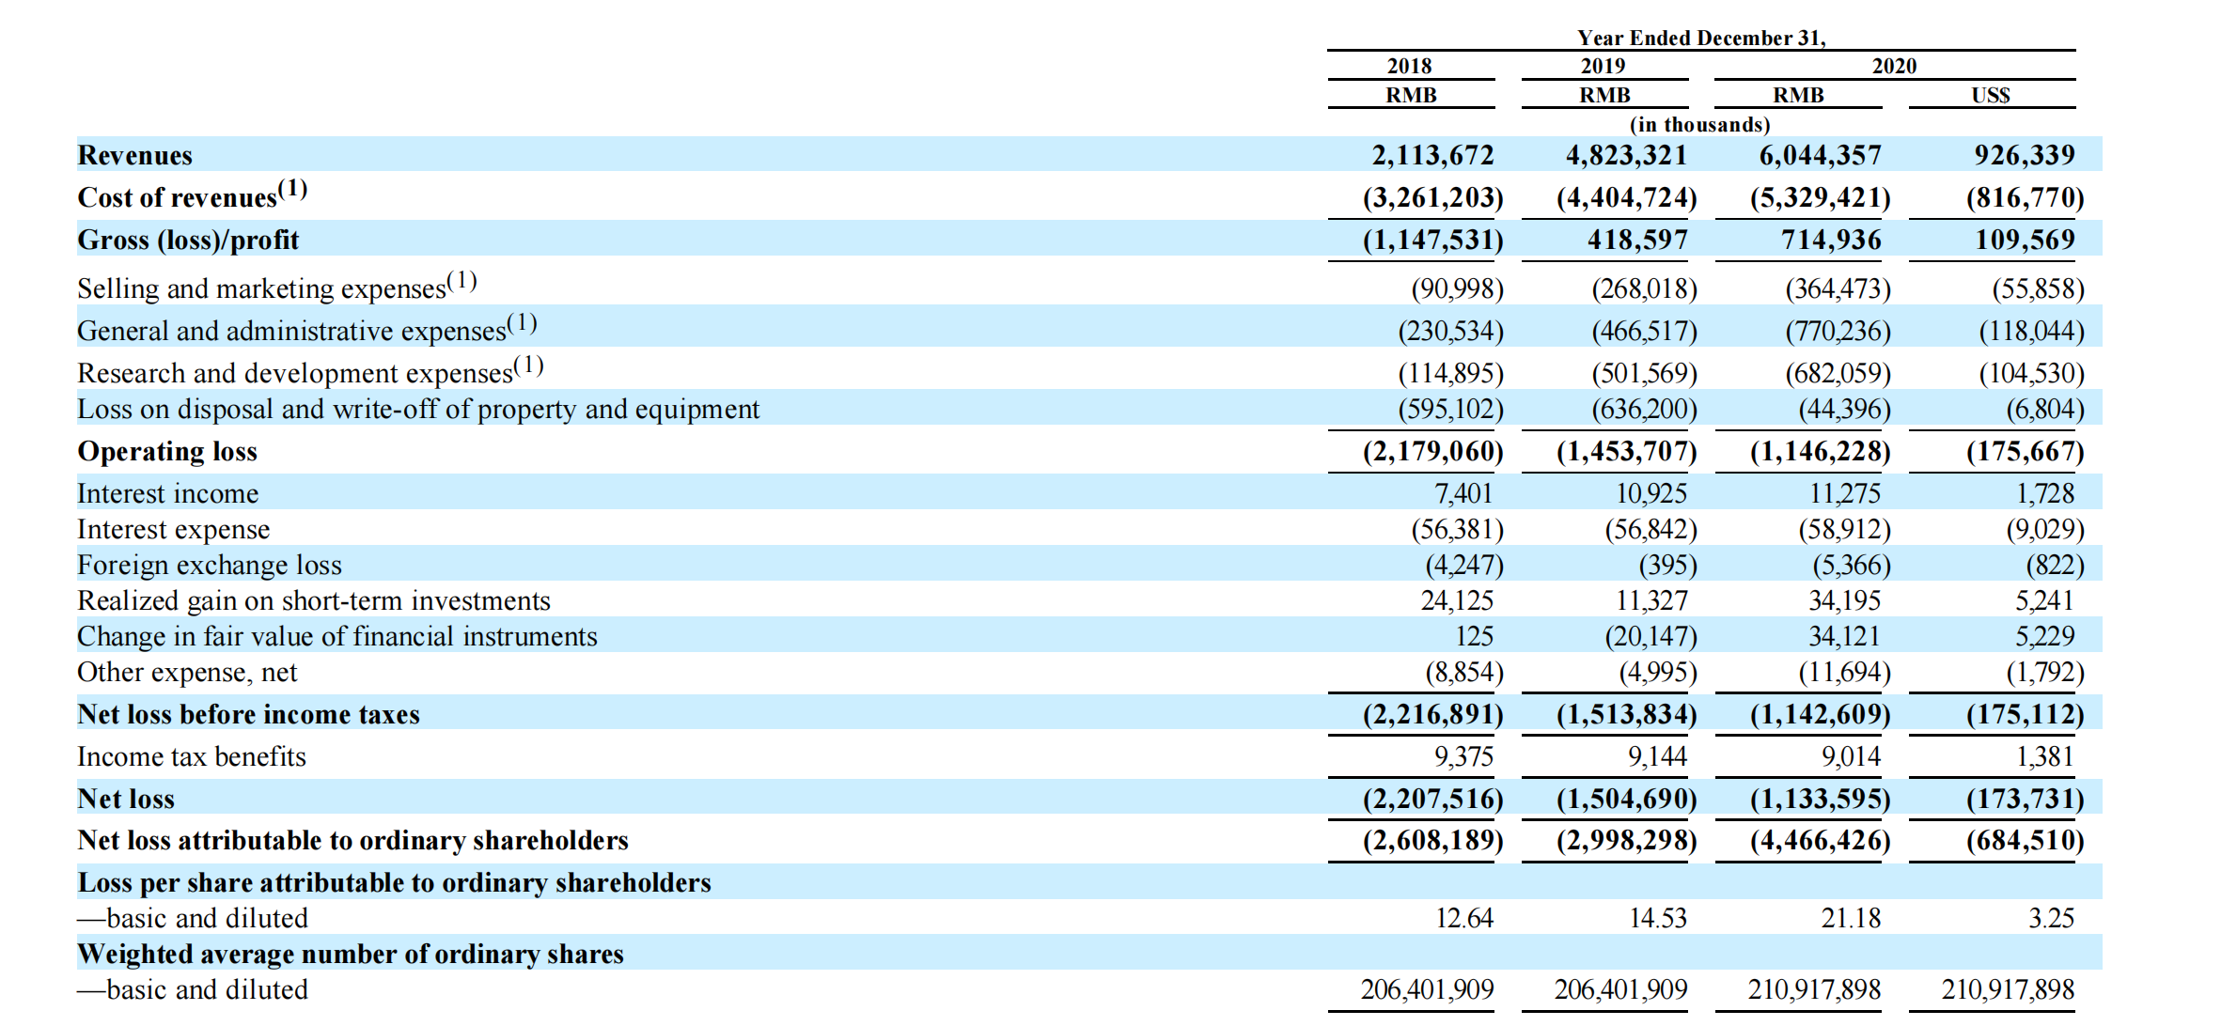Click Net loss attributable to ordinary shareholders label
This screenshot has height=1026, width=2237.
pyautogui.click(x=352, y=840)
